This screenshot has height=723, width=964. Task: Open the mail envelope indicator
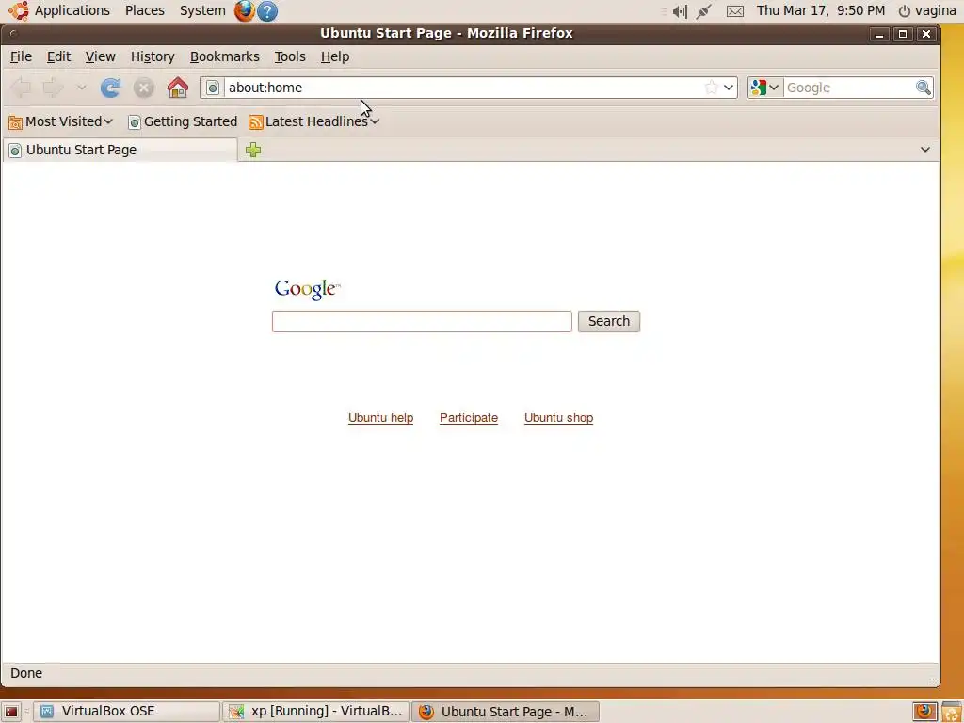pyautogui.click(x=734, y=11)
